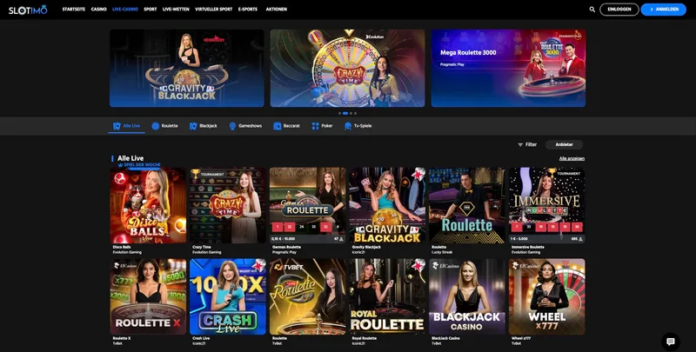Screen dimensions: 696x352
Task: Click the TV-Spiele category icon
Action: [348, 126]
